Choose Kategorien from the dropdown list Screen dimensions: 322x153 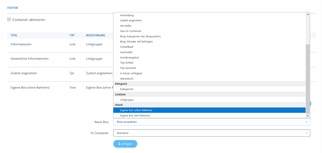tap(127, 89)
